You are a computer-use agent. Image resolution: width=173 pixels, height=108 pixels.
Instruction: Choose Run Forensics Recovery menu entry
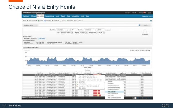click(x=114, y=88)
